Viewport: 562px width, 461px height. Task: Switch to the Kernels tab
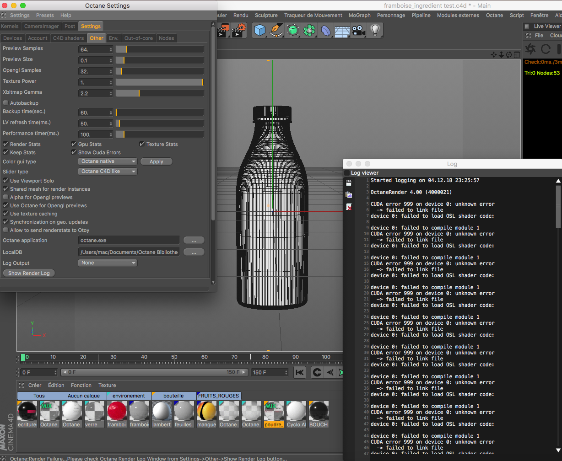coord(10,27)
